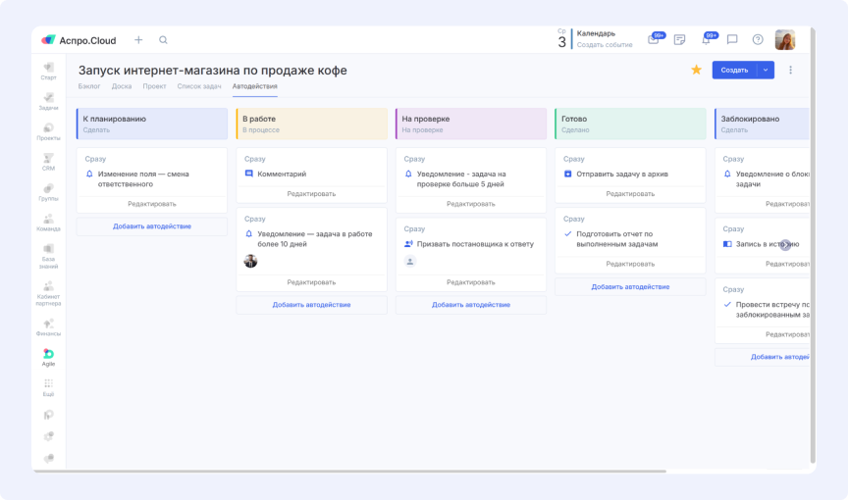Expand the Ещё sidebar menu
The image size is (848, 500).
pos(48,386)
